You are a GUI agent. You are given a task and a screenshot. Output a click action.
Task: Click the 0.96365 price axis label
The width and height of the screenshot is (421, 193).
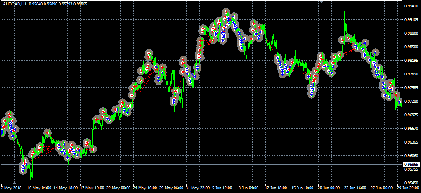[x=411, y=142]
